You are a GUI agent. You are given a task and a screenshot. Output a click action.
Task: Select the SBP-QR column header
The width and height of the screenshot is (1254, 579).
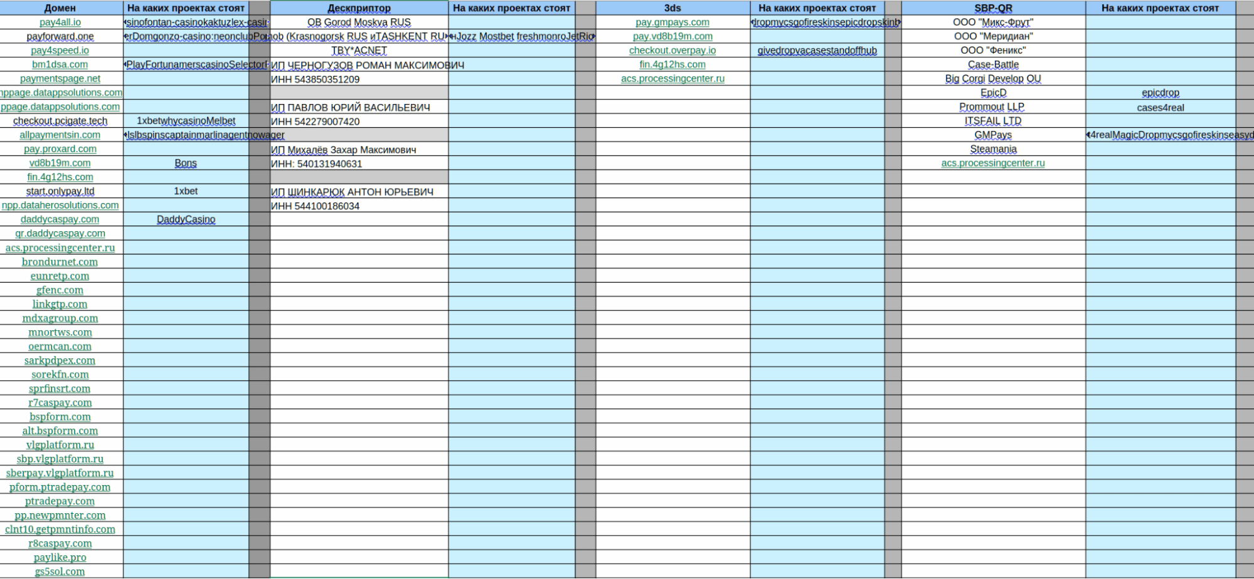993,8
